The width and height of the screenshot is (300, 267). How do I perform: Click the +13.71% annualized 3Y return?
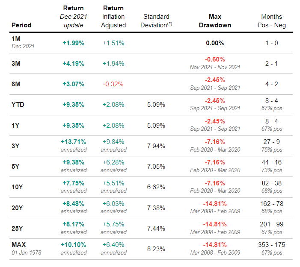pos(73,141)
